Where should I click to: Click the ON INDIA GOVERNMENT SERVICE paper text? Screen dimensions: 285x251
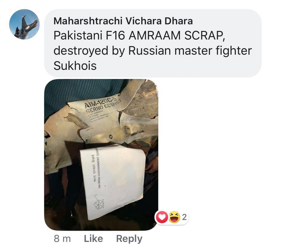pos(99,170)
